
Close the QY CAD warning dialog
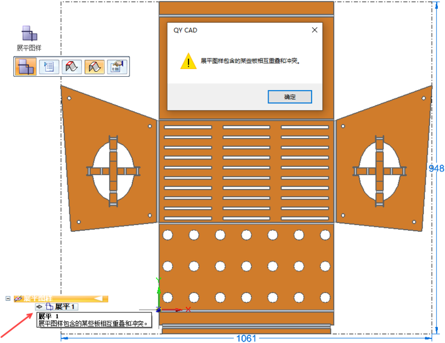(x=315, y=31)
